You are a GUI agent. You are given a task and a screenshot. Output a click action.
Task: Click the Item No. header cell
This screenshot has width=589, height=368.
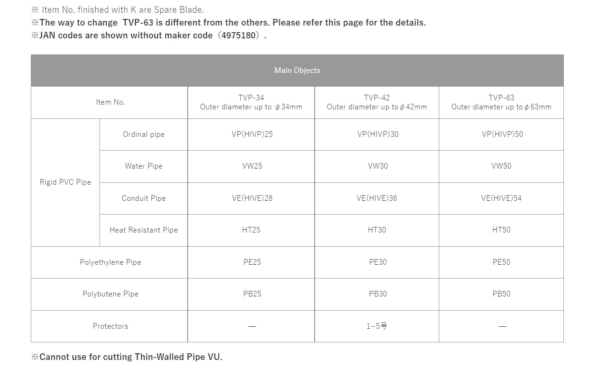pos(110,102)
